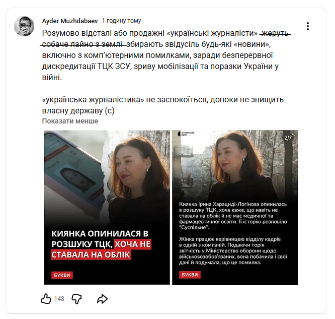Like the post with the thumbs-up icon
335x319 pixels.
[46, 298]
